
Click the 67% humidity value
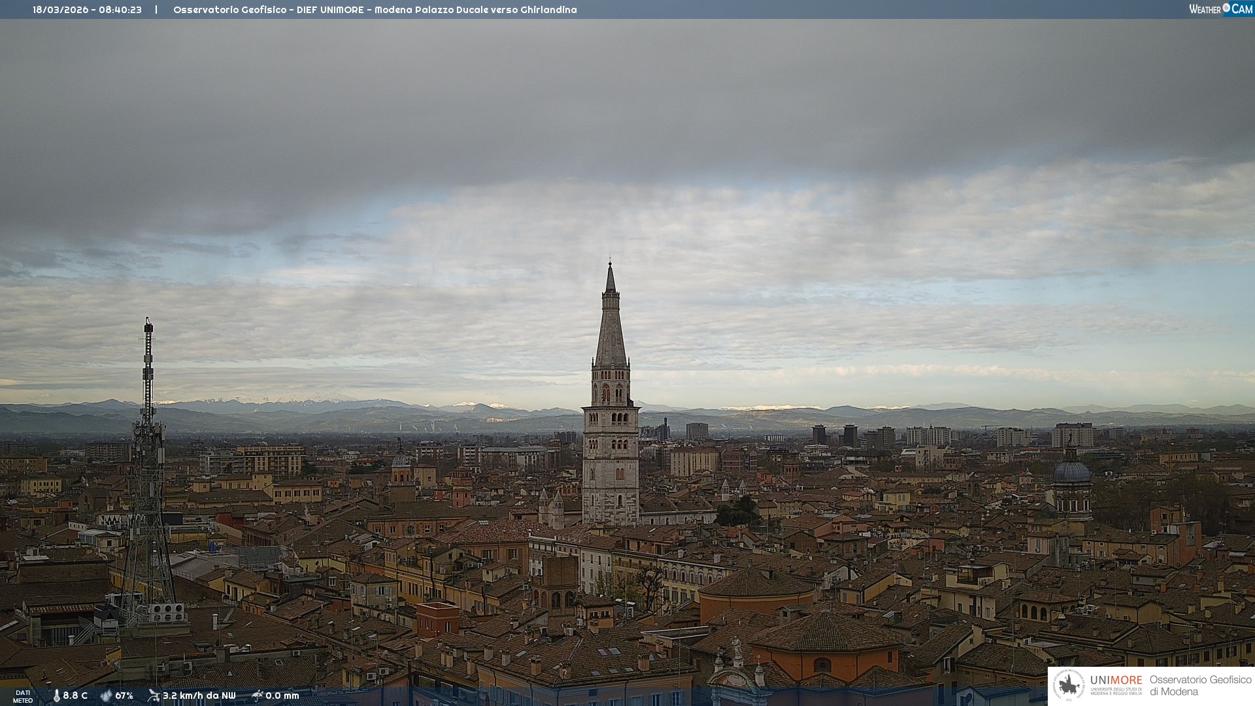(124, 696)
